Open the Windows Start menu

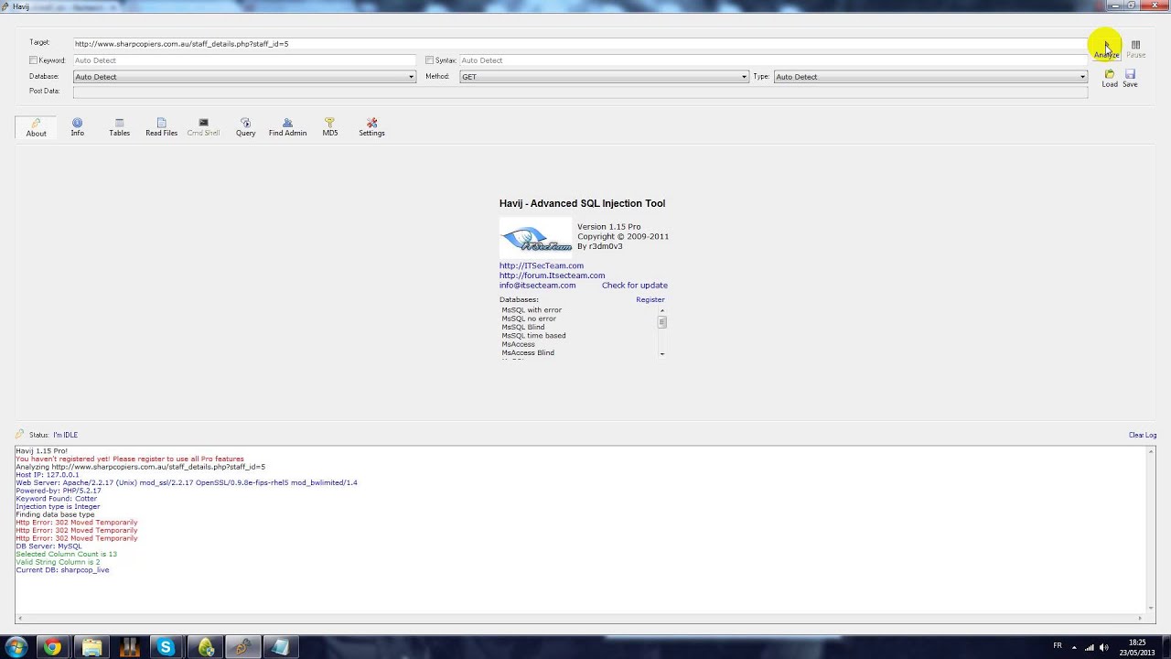(16, 648)
